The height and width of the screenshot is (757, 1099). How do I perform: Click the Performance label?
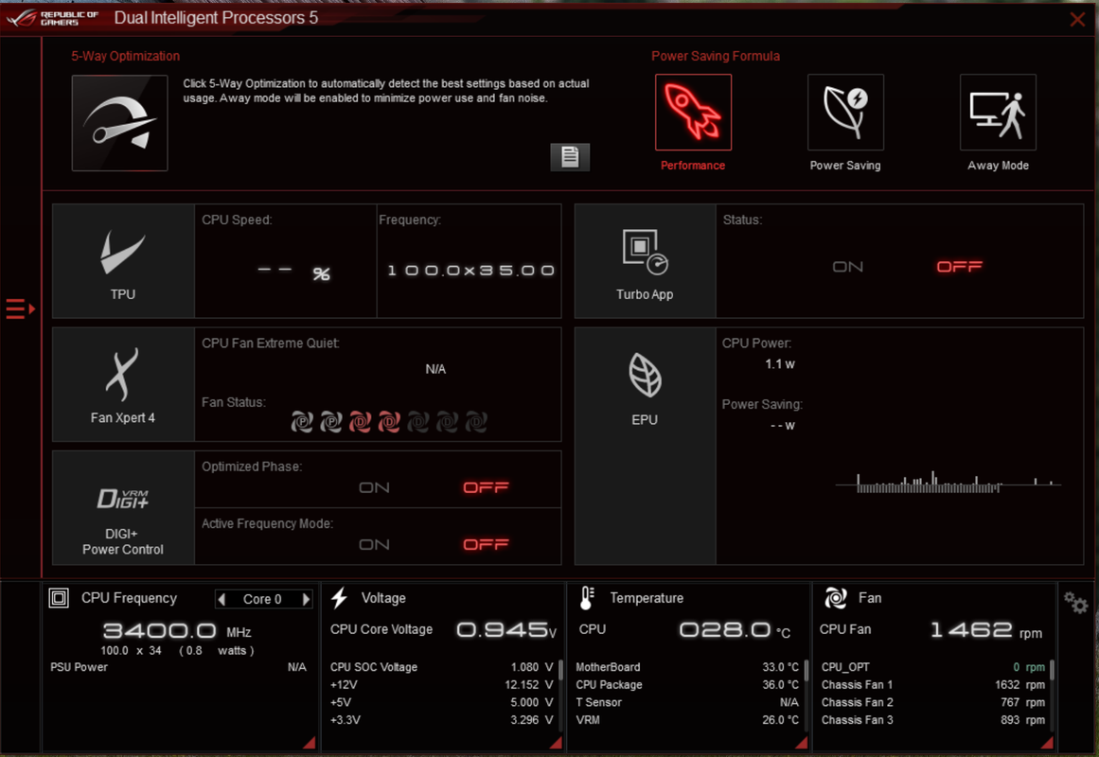[x=693, y=166]
